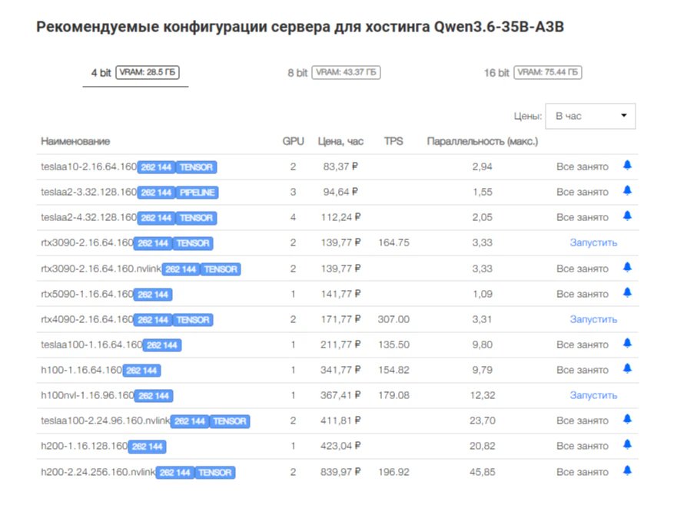Select the name teslaa100-2.24.96.160.nvlink

coord(105,420)
